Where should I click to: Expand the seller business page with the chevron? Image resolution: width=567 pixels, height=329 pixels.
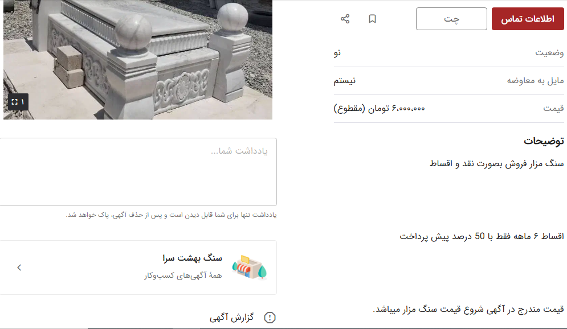coord(19,267)
